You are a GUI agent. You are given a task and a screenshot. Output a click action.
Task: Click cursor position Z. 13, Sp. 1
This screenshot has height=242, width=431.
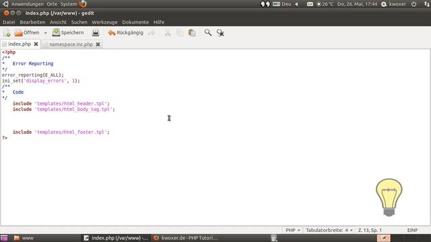pos(370,230)
